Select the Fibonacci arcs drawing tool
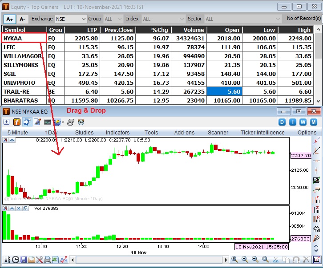Screen dimensions: 323x268 (x=316, y=229)
